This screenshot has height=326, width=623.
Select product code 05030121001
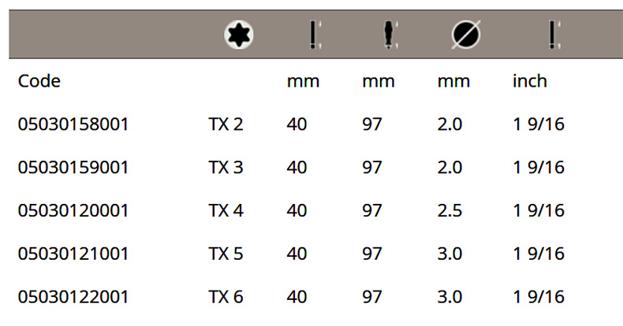click(x=73, y=254)
